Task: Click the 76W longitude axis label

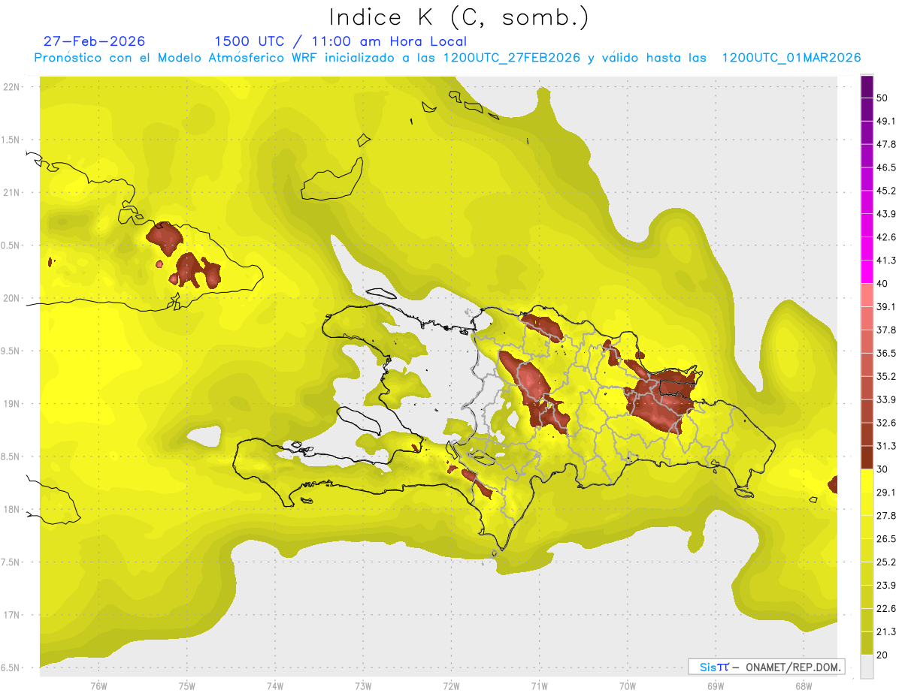Action: (98, 685)
